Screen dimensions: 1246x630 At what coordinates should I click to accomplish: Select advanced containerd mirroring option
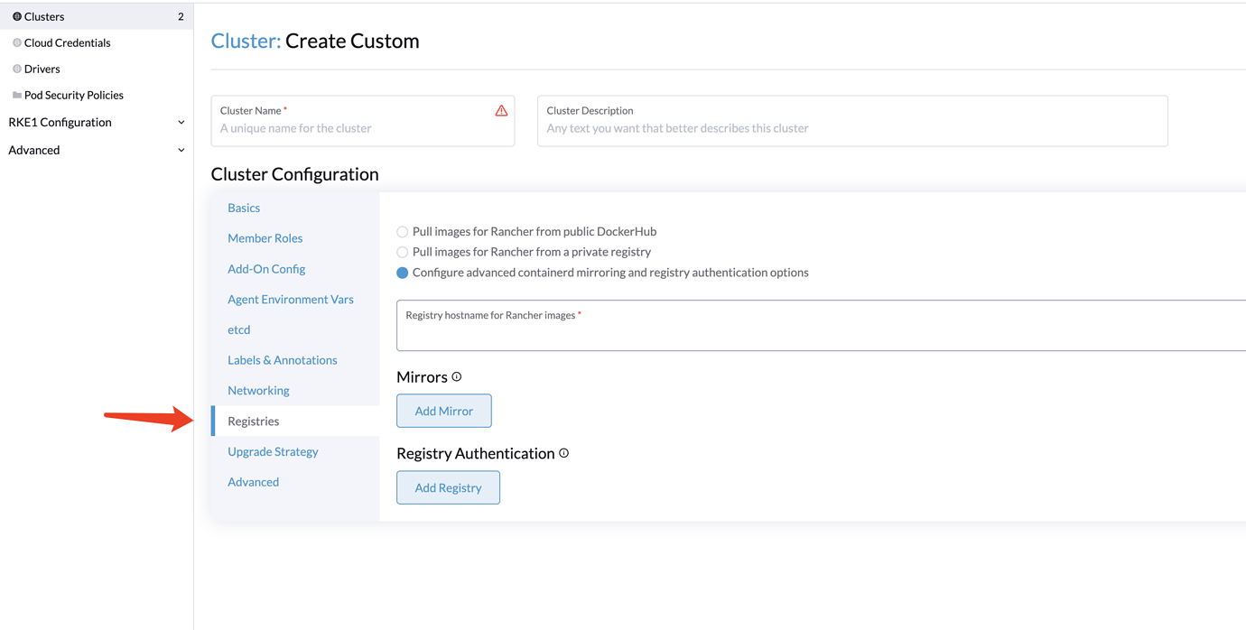(403, 273)
